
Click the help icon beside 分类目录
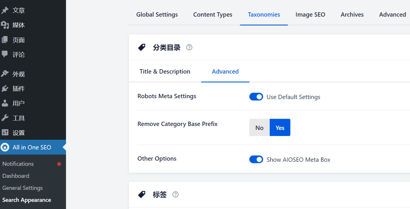click(189, 48)
